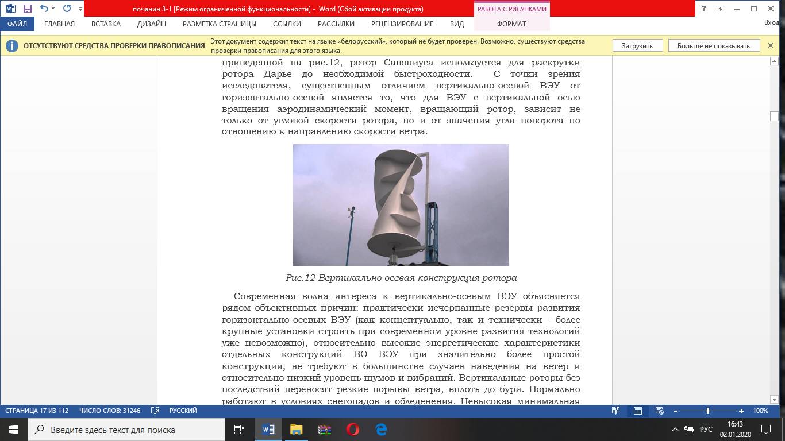Screen dimensions: 785x441
Task: Click the Загрузить button in notification bar
Action: (637, 46)
